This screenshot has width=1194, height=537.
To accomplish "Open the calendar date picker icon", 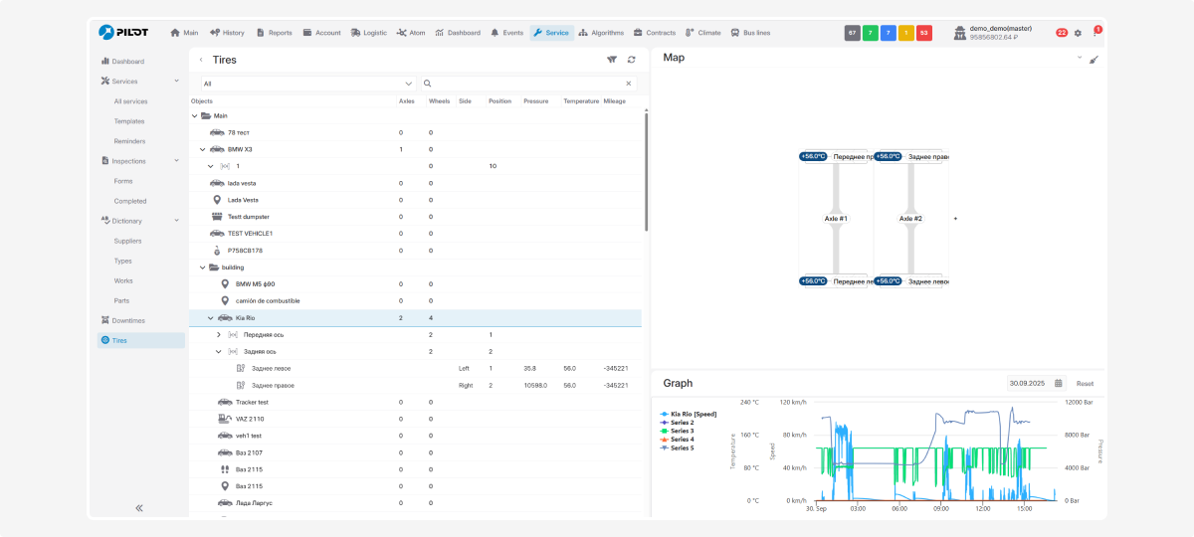I will [x=1058, y=383].
